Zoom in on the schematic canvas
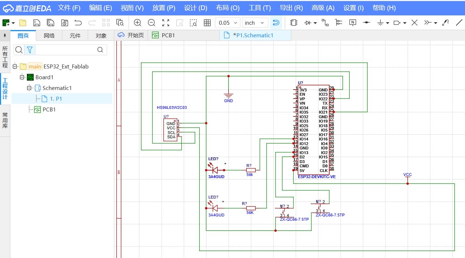 (138, 23)
